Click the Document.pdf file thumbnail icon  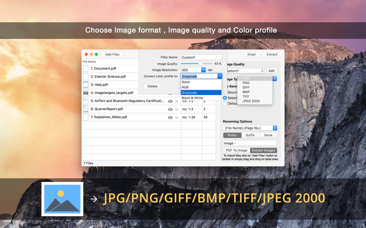tap(86, 68)
